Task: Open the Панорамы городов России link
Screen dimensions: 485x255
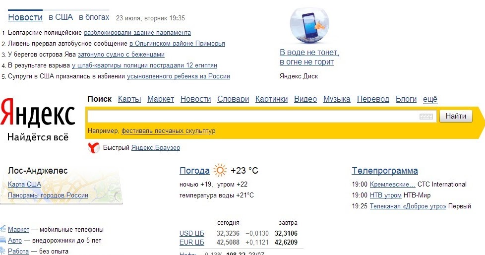Action: (48, 195)
